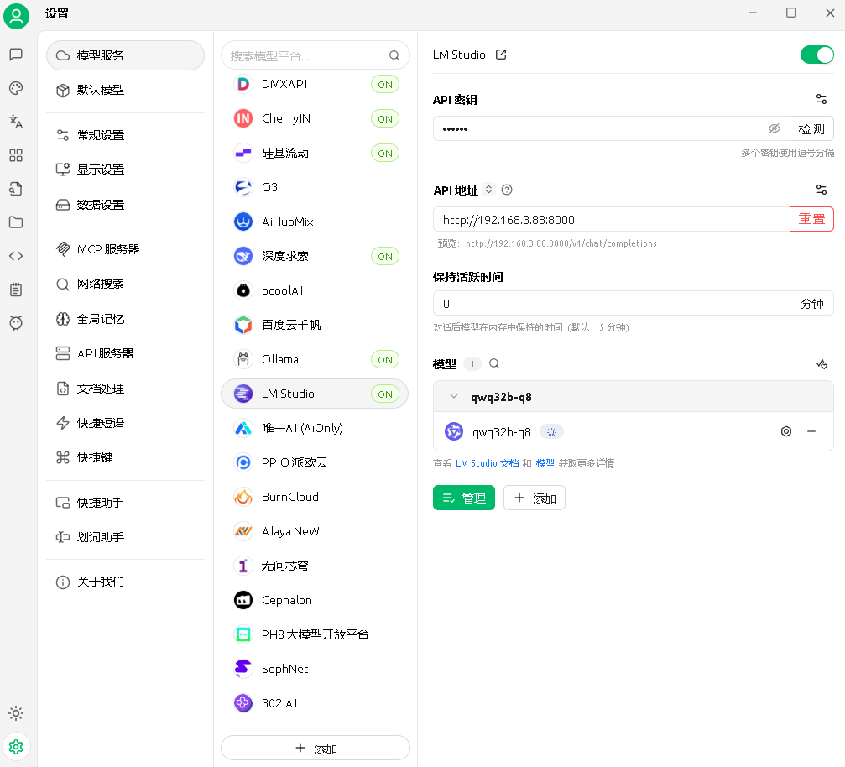This screenshot has height=767, width=845.
Task: Open the files folder sidebar icon
Action: pos(16,222)
